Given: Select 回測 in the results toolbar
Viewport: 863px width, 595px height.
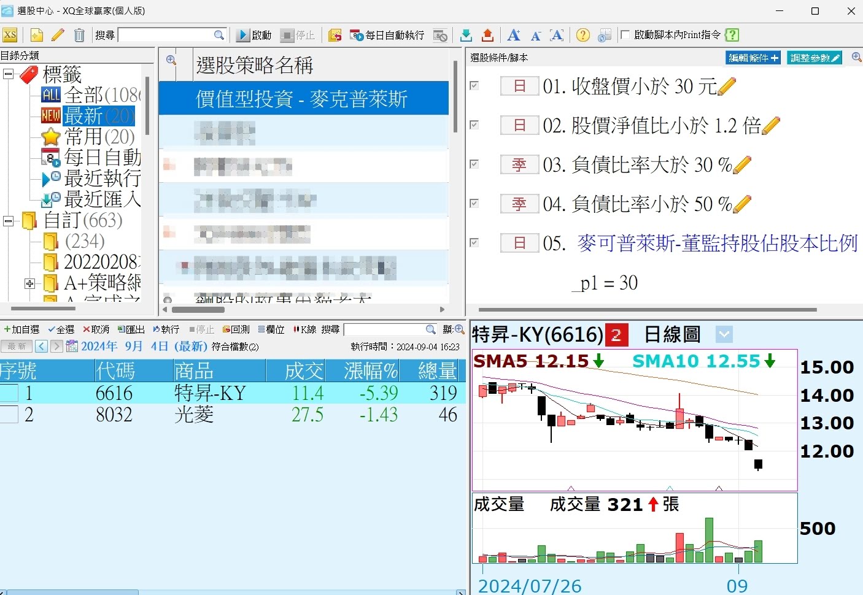Looking at the screenshot, I should (x=236, y=330).
